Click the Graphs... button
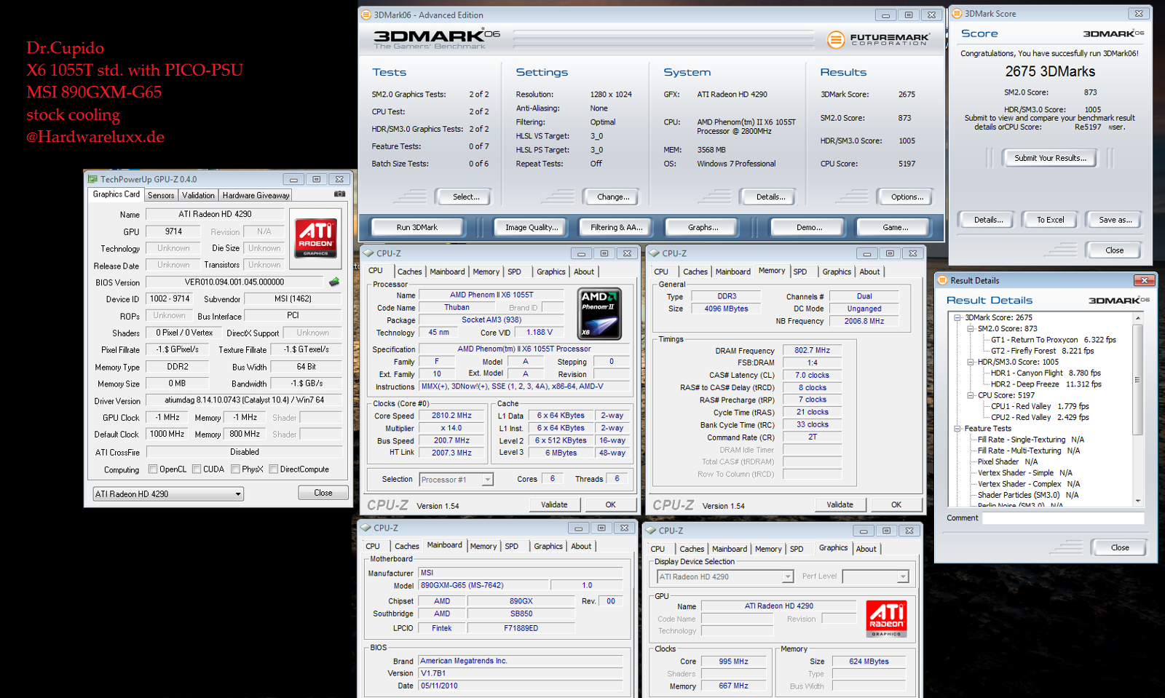Screen dimensions: 1165x698 click(x=703, y=227)
